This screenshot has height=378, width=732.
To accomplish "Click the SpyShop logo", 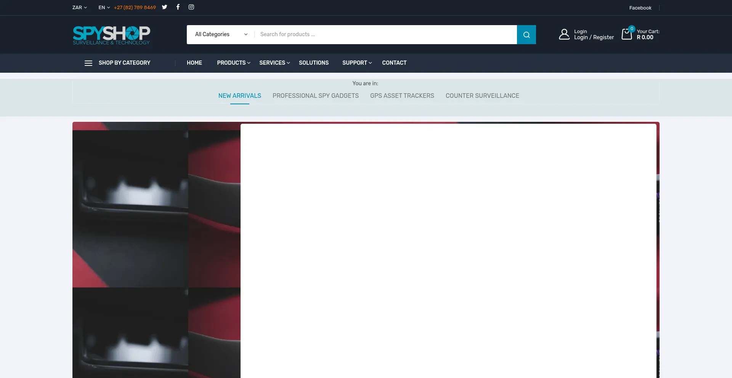I will 111,35.
